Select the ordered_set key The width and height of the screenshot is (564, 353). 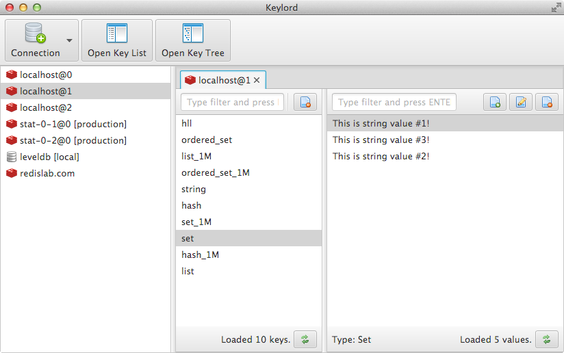248,140
